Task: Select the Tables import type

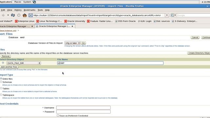Action: pos(1,88)
